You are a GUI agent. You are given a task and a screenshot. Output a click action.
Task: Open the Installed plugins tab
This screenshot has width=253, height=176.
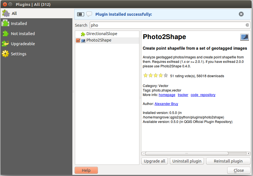click(36, 23)
